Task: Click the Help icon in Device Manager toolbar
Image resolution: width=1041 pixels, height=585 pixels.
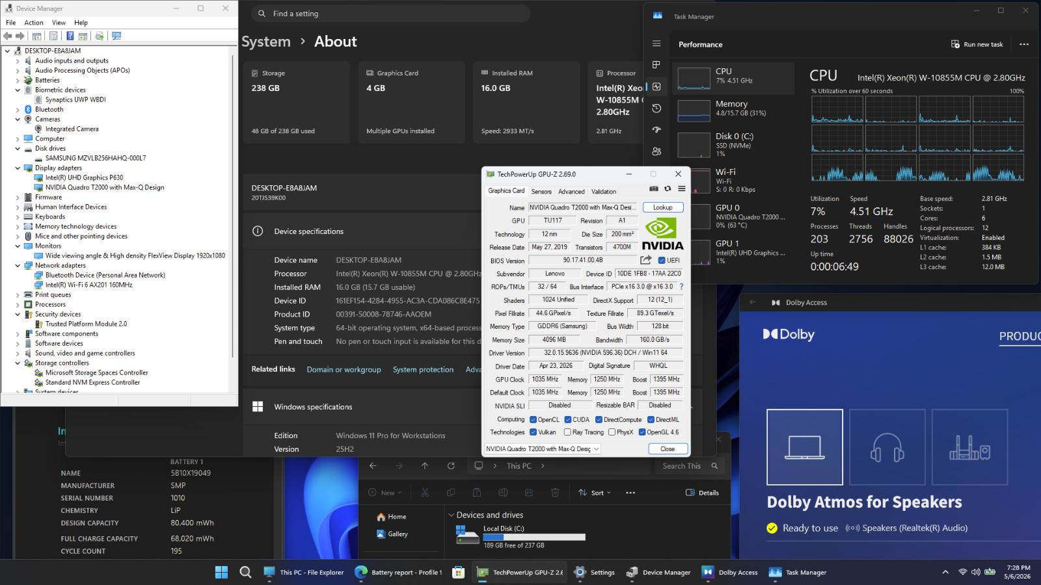Action: click(x=70, y=36)
